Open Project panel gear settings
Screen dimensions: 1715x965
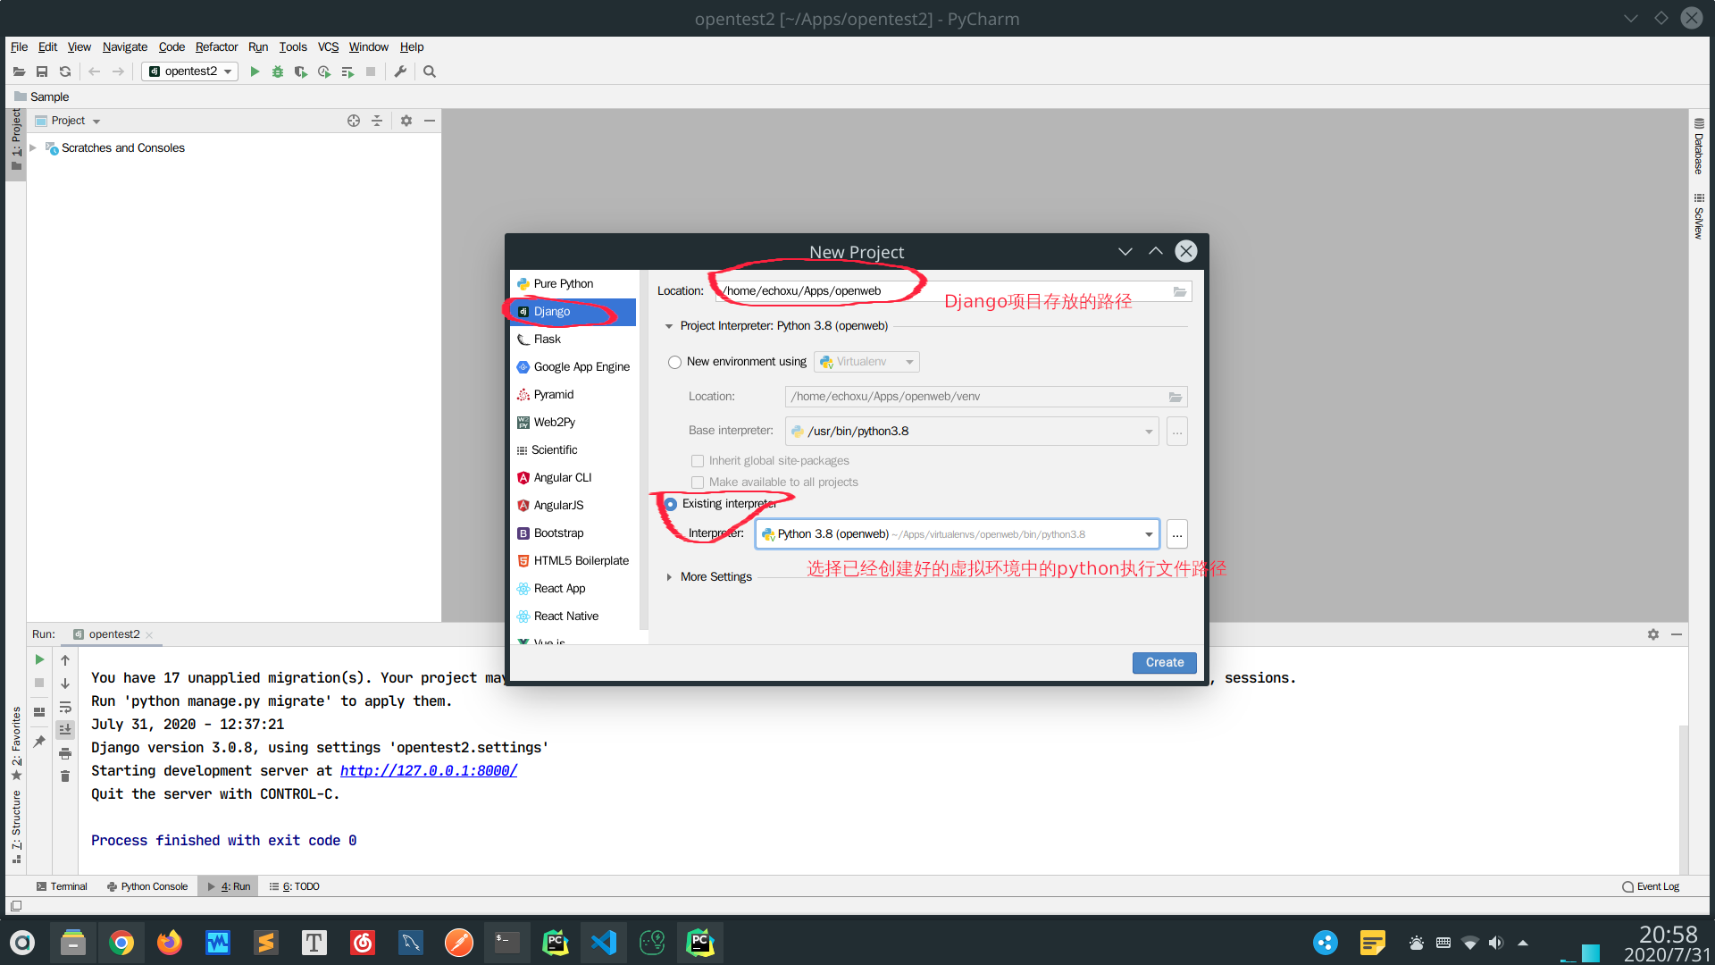[406, 121]
